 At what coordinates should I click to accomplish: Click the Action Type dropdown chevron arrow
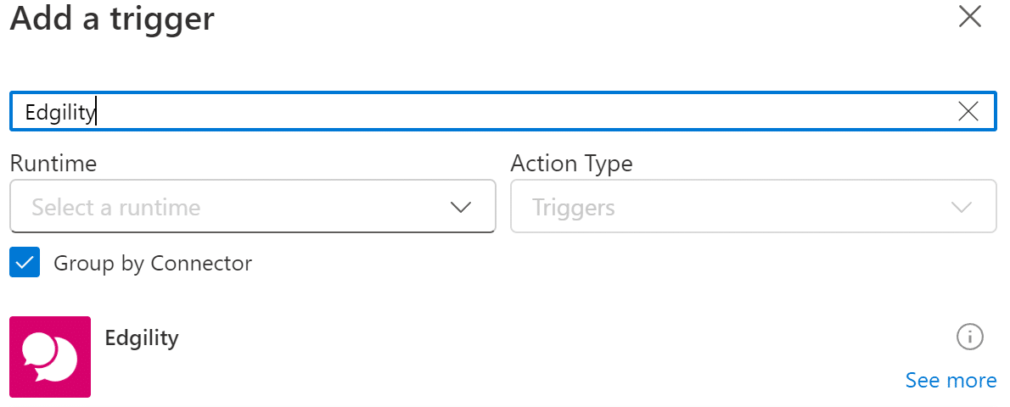pos(962,207)
